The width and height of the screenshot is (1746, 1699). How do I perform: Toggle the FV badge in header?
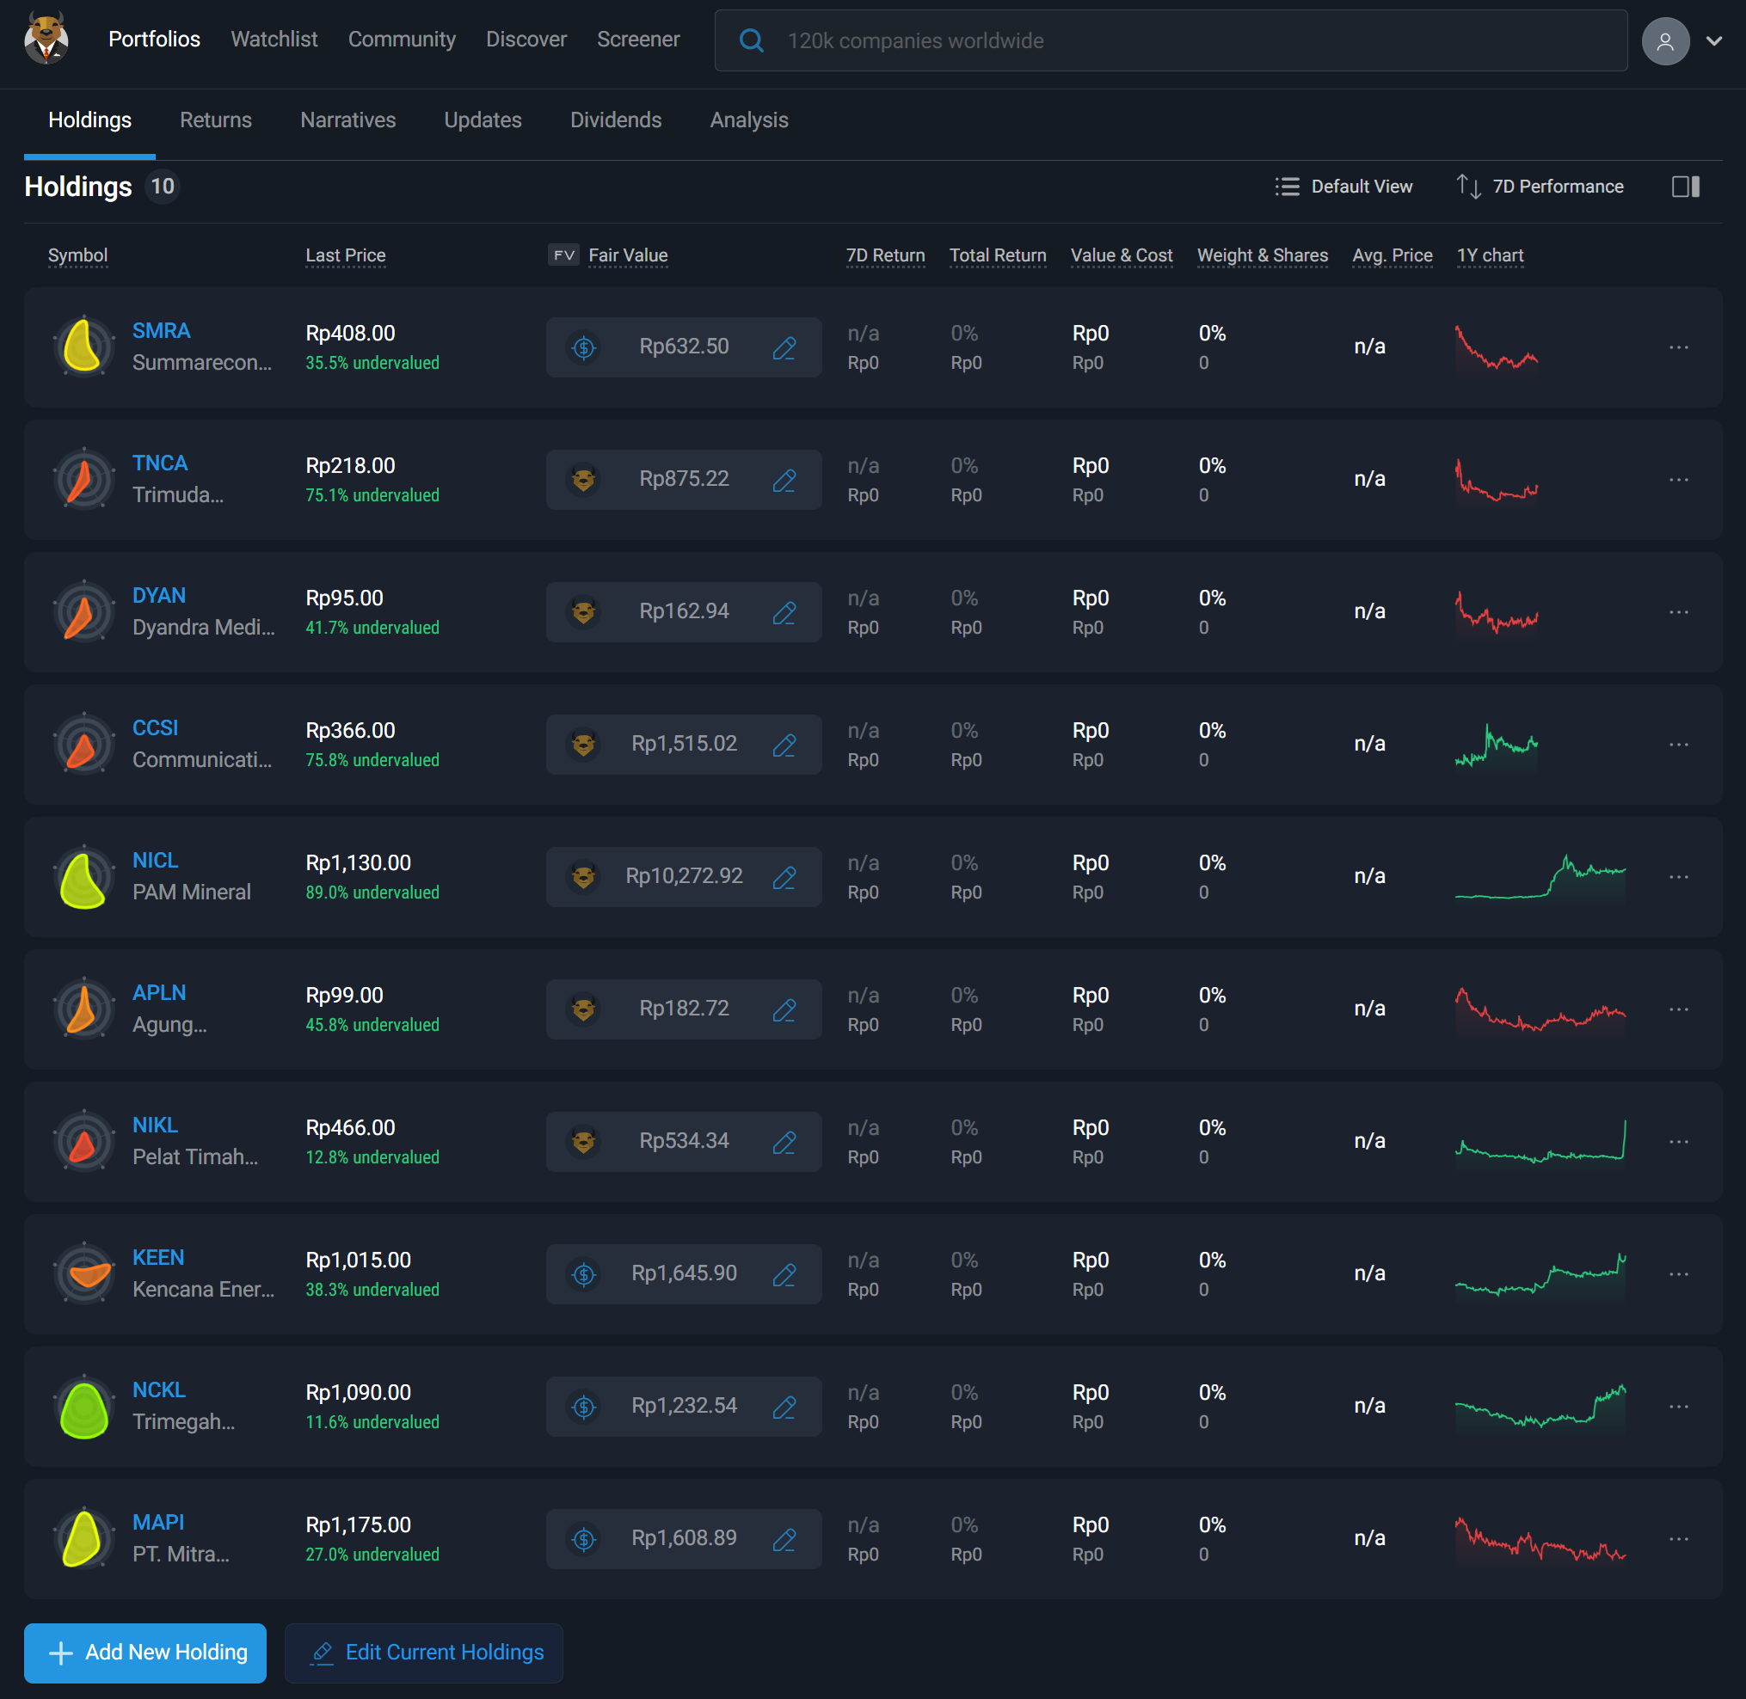[563, 255]
